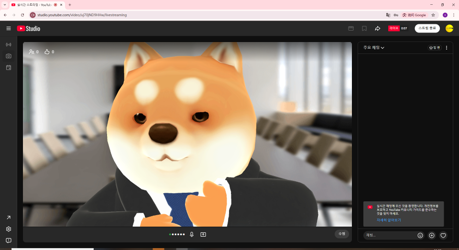Open the emoji picker in chat input

pos(420,235)
